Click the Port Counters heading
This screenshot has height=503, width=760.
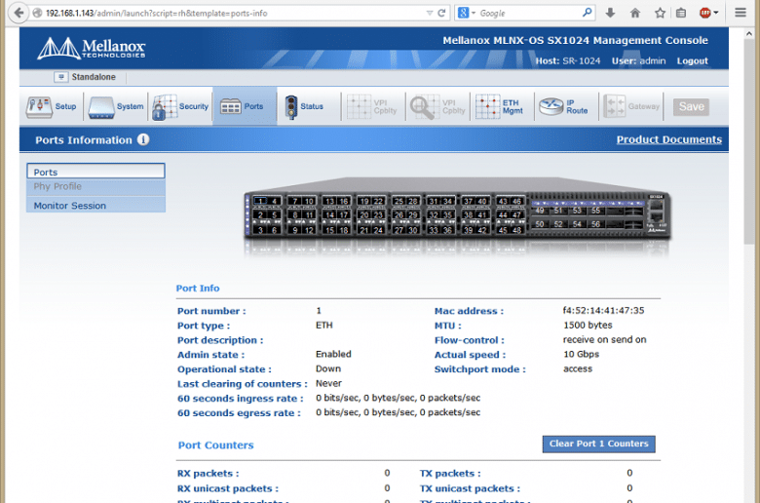coord(215,445)
